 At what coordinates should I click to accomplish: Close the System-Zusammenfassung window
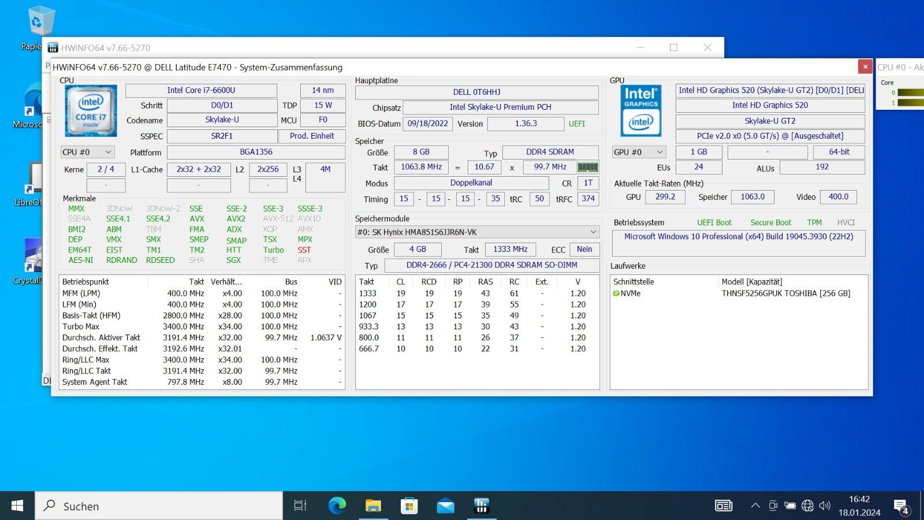click(x=865, y=67)
